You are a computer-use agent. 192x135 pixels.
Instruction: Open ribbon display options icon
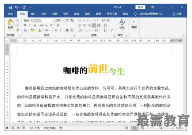click(152, 7)
